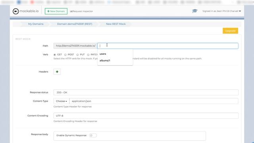Click the yellow Upgrade button
The width and height of the screenshot is (254, 143).
(230, 31)
